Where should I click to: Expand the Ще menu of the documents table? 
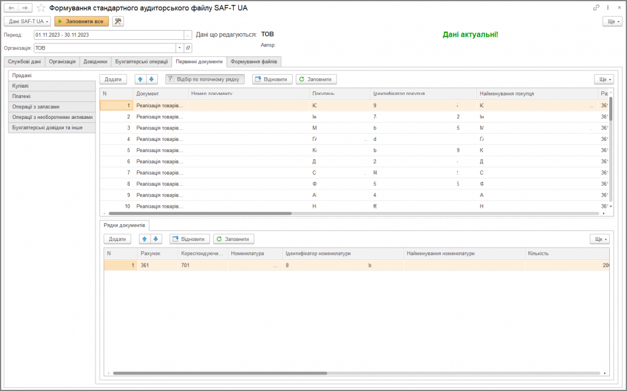click(604, 79)
